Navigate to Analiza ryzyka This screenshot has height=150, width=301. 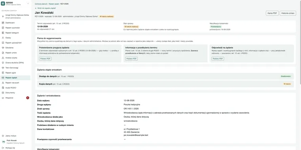pos(15,57)
